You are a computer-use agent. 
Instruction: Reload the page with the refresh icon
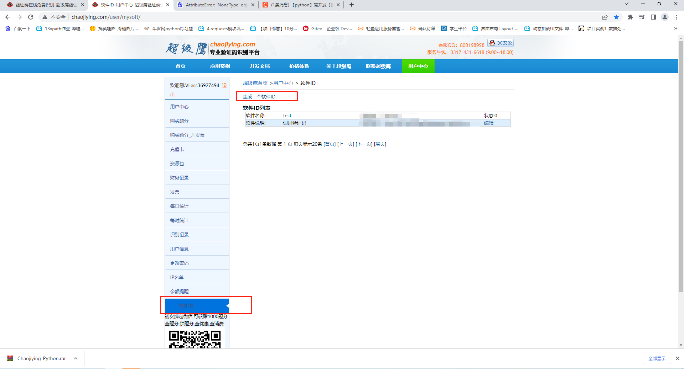(x=31, y=17)
